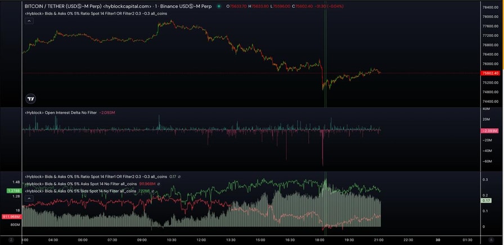
Task: Toggle auto scale A button at bottom-right
Action: click(491, 239)
